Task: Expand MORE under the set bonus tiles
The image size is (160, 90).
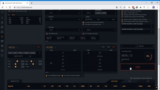Action: click(x=47, y=41)
